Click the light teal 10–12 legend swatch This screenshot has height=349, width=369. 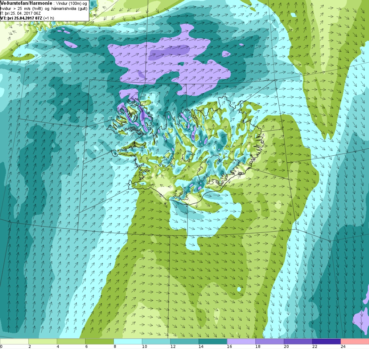[156, 341]
